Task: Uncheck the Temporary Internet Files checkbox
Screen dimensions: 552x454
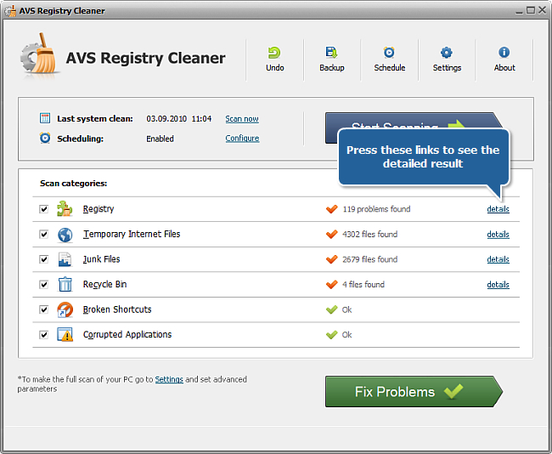Action: pyautogui.click(x=43, y=234)
